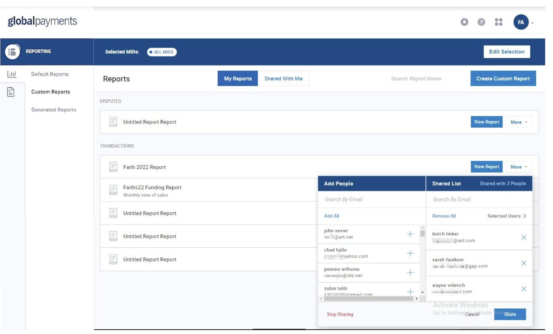Image resolution: width=553 pixels, height=334 pixels.
Task: Select the bar chart Default Reports icon
Action: pyautogui.click(x=12, y=74)
